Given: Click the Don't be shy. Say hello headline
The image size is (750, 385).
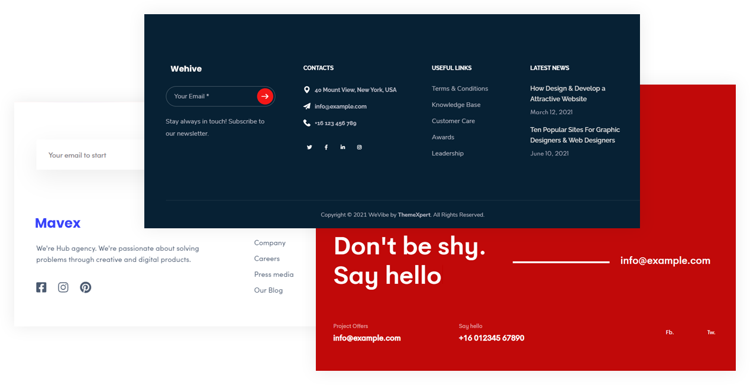Looking at the screenshot, I should point(409,261).
